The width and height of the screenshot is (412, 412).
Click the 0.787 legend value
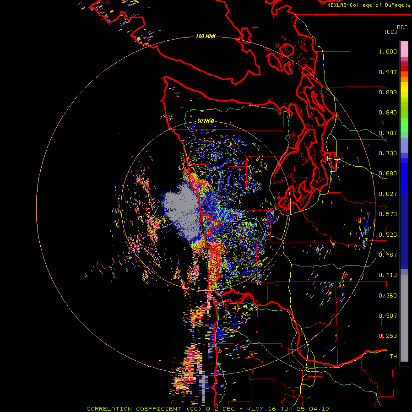click(388, 133)
